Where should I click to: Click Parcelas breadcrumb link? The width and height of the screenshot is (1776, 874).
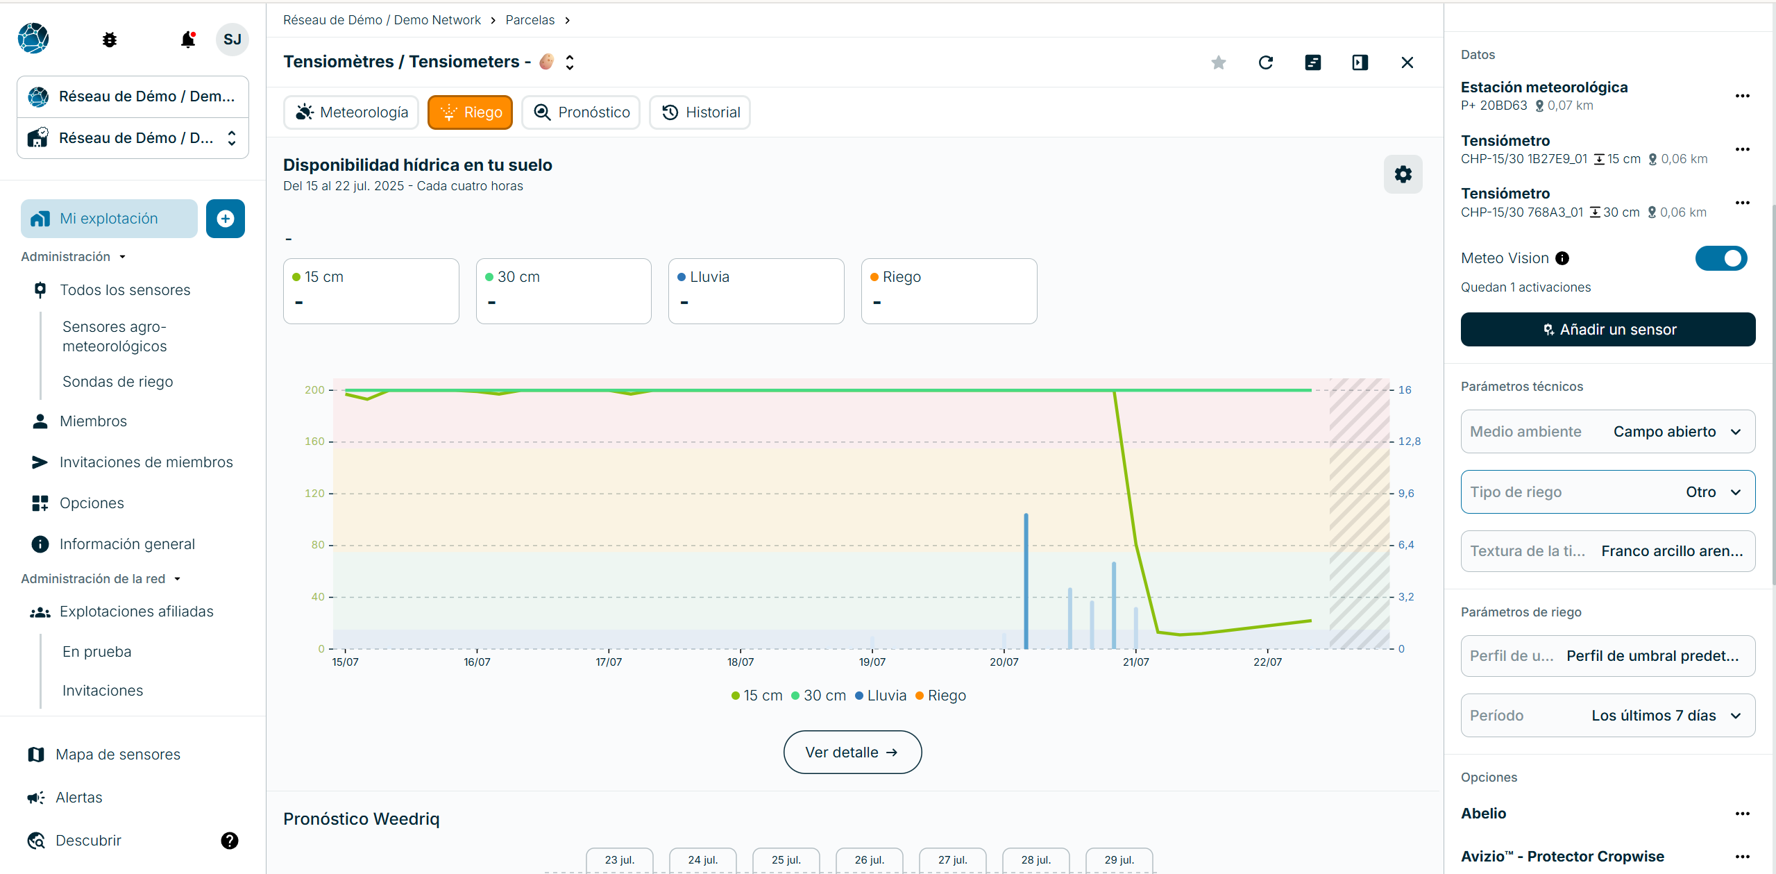[x=530, y=20]
